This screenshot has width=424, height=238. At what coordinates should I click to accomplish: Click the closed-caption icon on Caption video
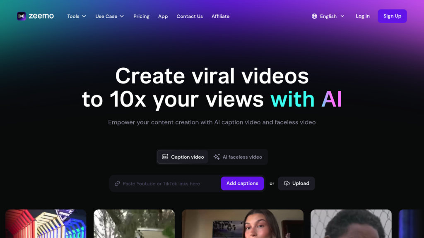(165, 157)
